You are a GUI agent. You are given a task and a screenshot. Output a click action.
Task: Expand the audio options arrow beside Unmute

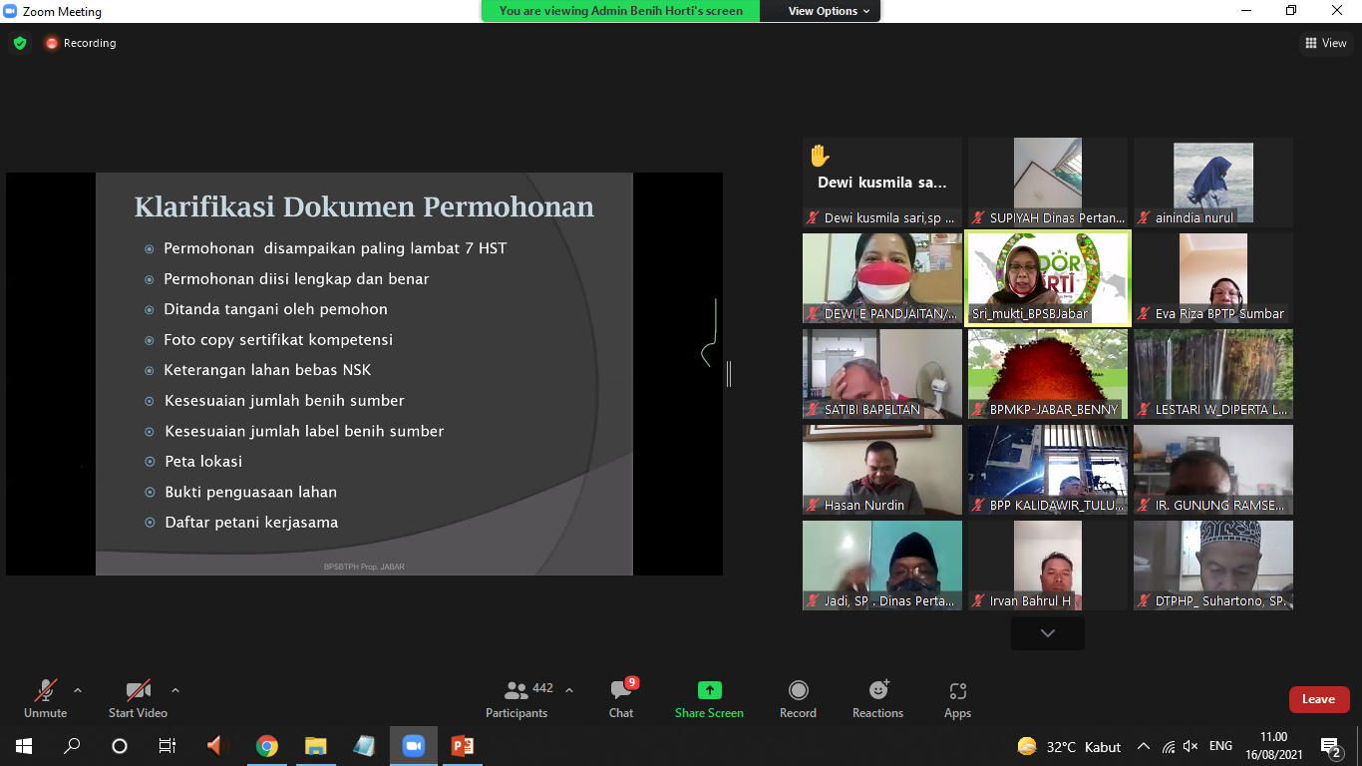(78, 690)
